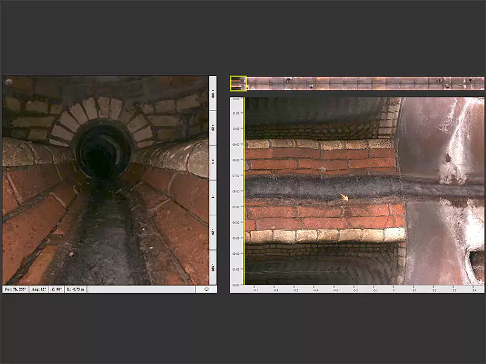Click the 11:00 clock position label
This screenshot has height=364, width=486.
[236, 113]
